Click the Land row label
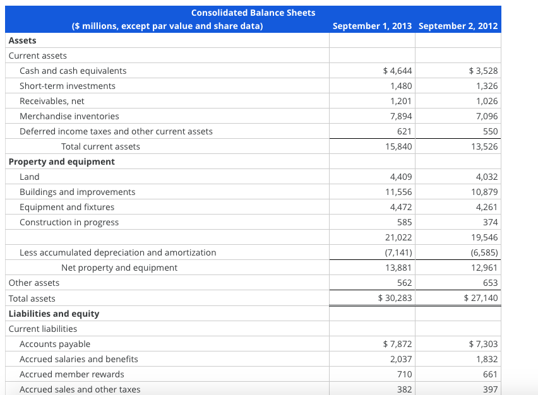538x395 pixels. point(29,177)
